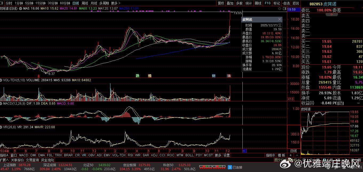Click the plus zoom button beside 模板

click(291, 155)
